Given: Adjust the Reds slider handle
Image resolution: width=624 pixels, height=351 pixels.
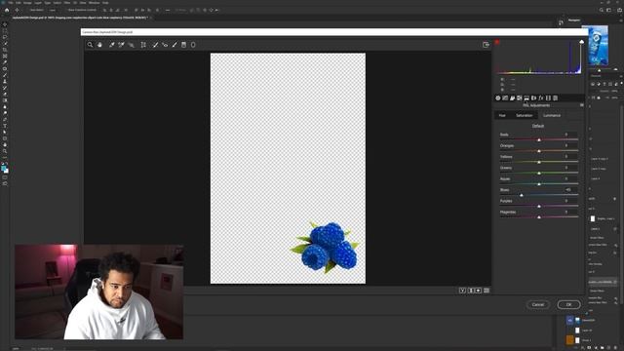Looking at the screenshot, I should click(x=539, y=139).
